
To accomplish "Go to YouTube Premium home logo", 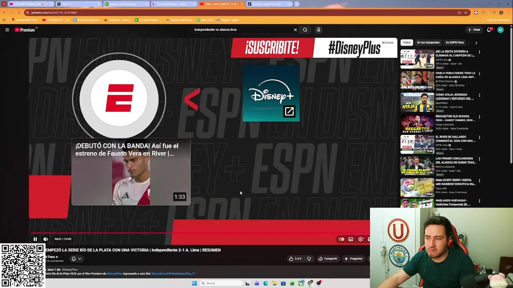I will coord(25,30).
